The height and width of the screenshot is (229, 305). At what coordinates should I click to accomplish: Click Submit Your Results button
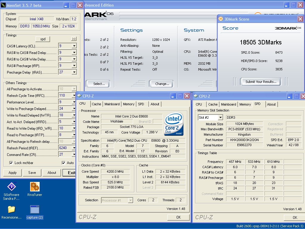261,82
